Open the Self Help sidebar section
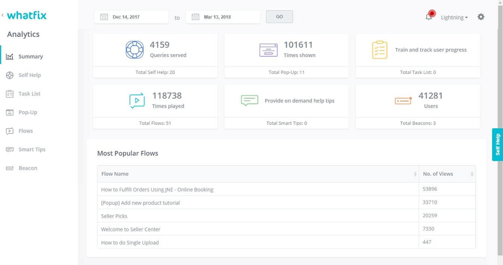Image resolution: width=503 pixels, height=265 pixels. coord(29,75)
